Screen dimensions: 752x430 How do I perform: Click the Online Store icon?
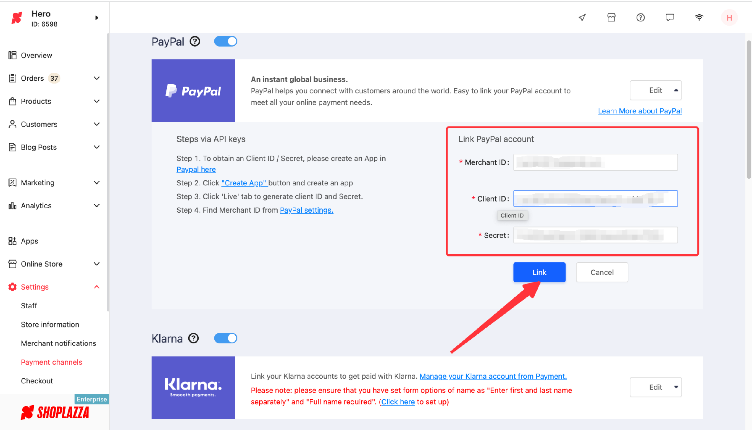click(12, 264)
